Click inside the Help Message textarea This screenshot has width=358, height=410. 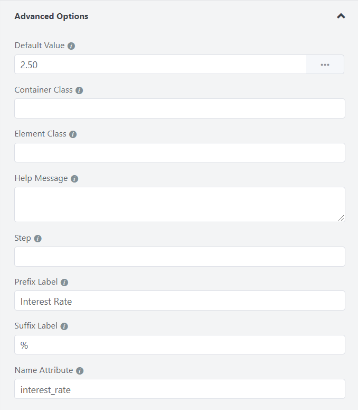point(180,205)
